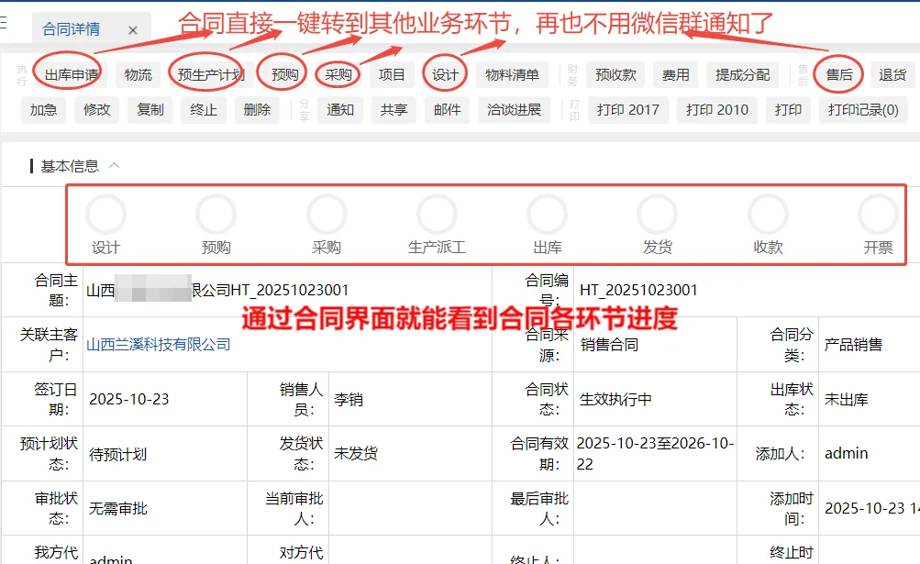The width and height of the screenshot is (920, 564).
Task: Click the 预购 stage circle in progress bar
Action: tap(216, 214)
